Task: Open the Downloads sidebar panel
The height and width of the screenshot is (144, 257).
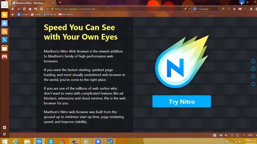Action: (4, 23)
